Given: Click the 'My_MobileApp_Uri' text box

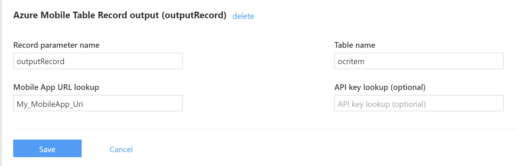Looking at the screenshot, I should [98, 103].
